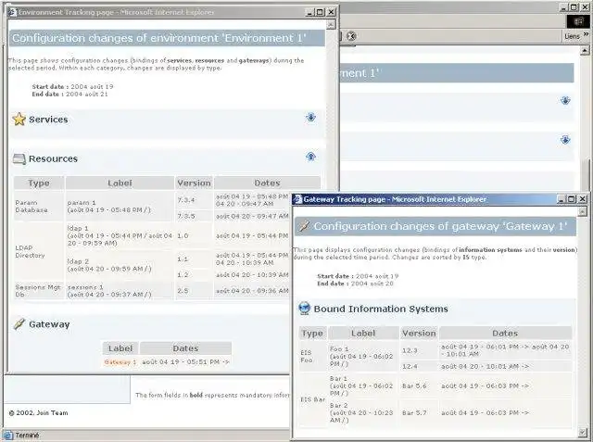Viewport: 593px width, 442px height.
Task: Click version '7.3.5' cell
Action: coord(194,216)
